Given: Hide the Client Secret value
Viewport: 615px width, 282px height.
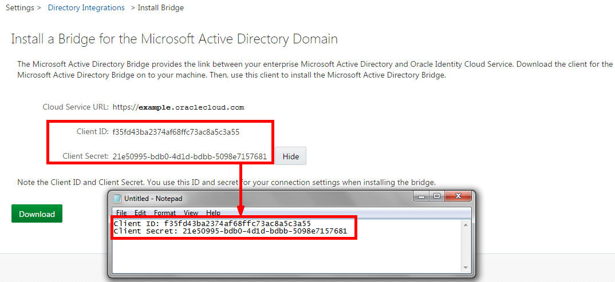Looking at the screenshot, I should [291, 156].
